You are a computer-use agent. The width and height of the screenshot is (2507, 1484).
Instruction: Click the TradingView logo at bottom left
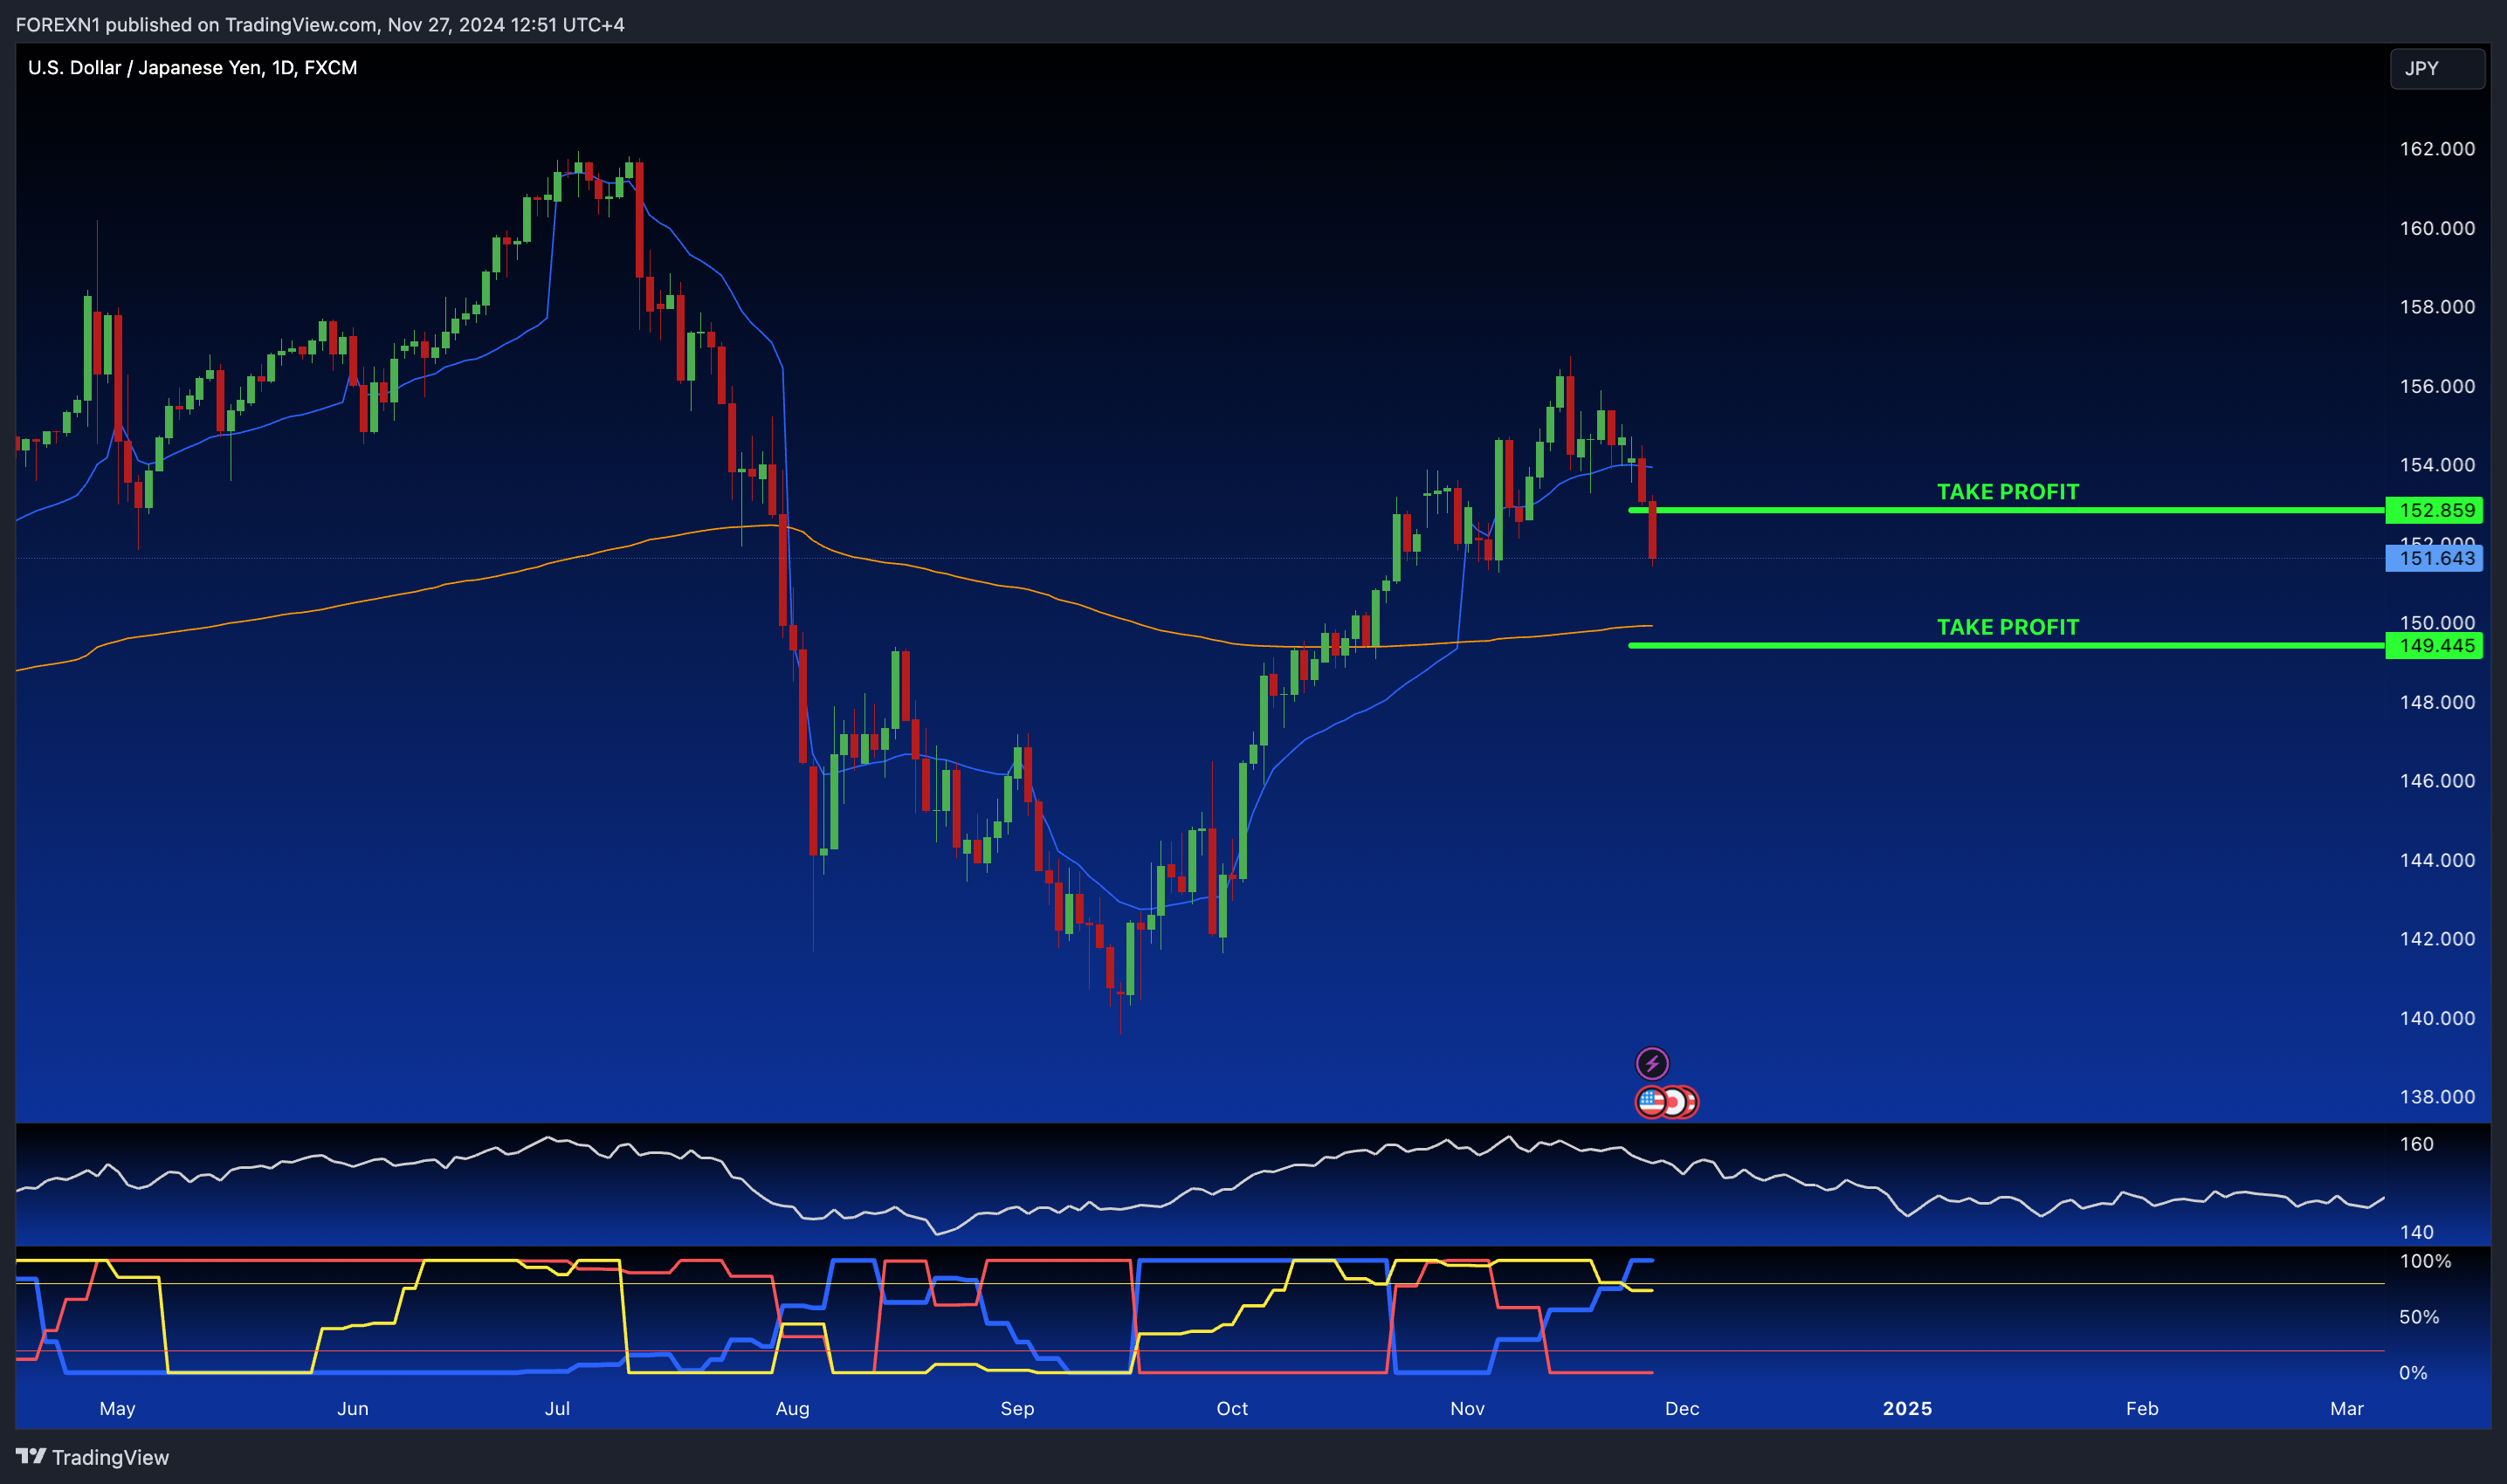(x=92, y=1456)
